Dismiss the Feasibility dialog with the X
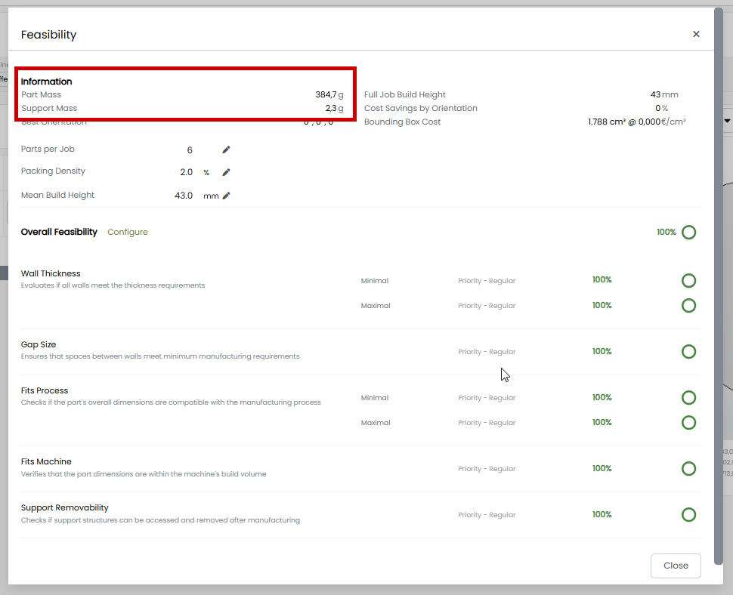Image resolution: width=733 pixels, height=595 pixels. pos(696,34)
